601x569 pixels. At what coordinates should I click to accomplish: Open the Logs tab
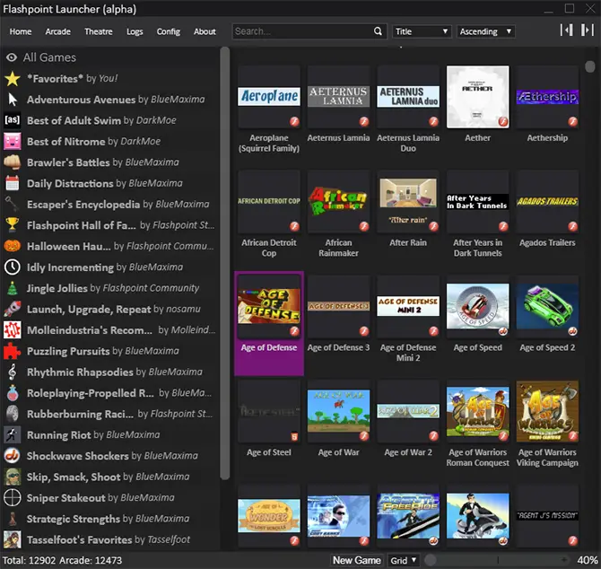135,31
